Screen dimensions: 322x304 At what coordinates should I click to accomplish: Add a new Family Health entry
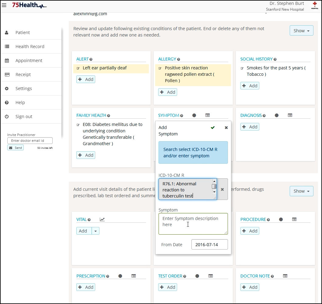[x=86, y=155]
